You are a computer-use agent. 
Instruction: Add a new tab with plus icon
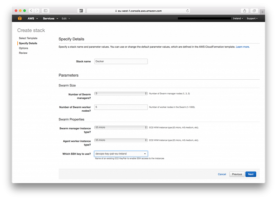(x=262, y=12)
